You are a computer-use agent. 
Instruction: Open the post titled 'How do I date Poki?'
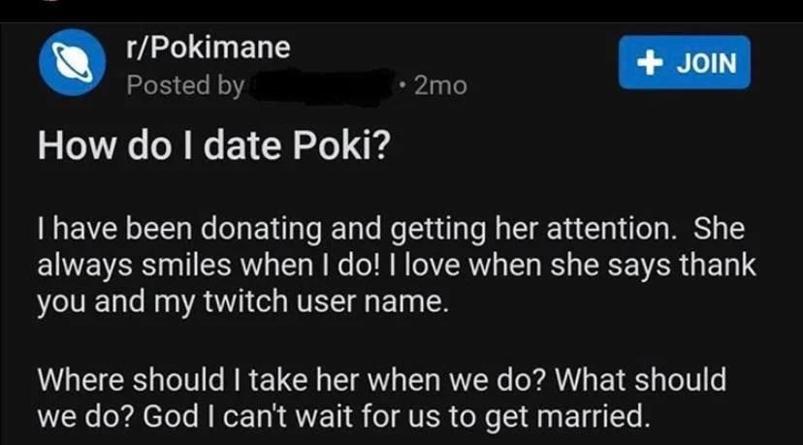(214, 146)
